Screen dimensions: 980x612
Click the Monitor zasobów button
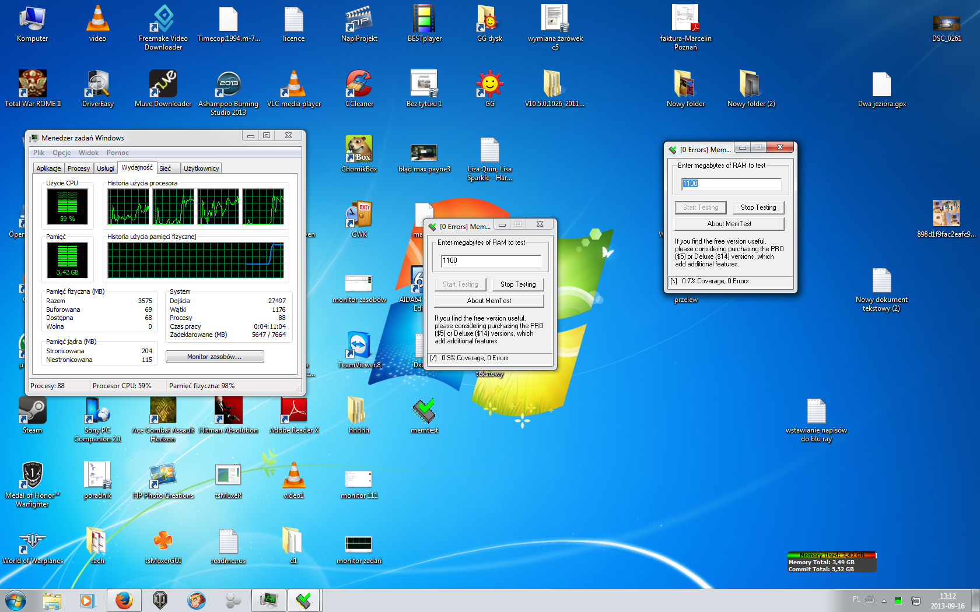click(215, 357)
